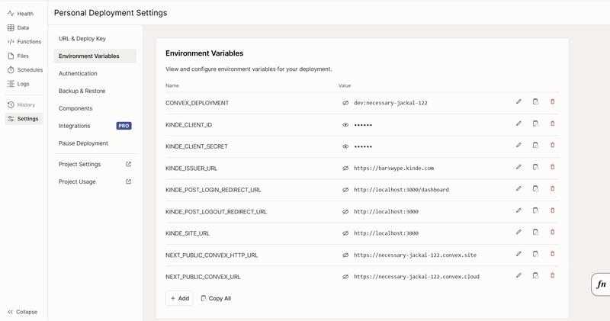This screenshot has width=610, height=321.
Task: Edit the NEXT_PUBLIC_CONVEX_URL variable
Action: click(518, 275)
